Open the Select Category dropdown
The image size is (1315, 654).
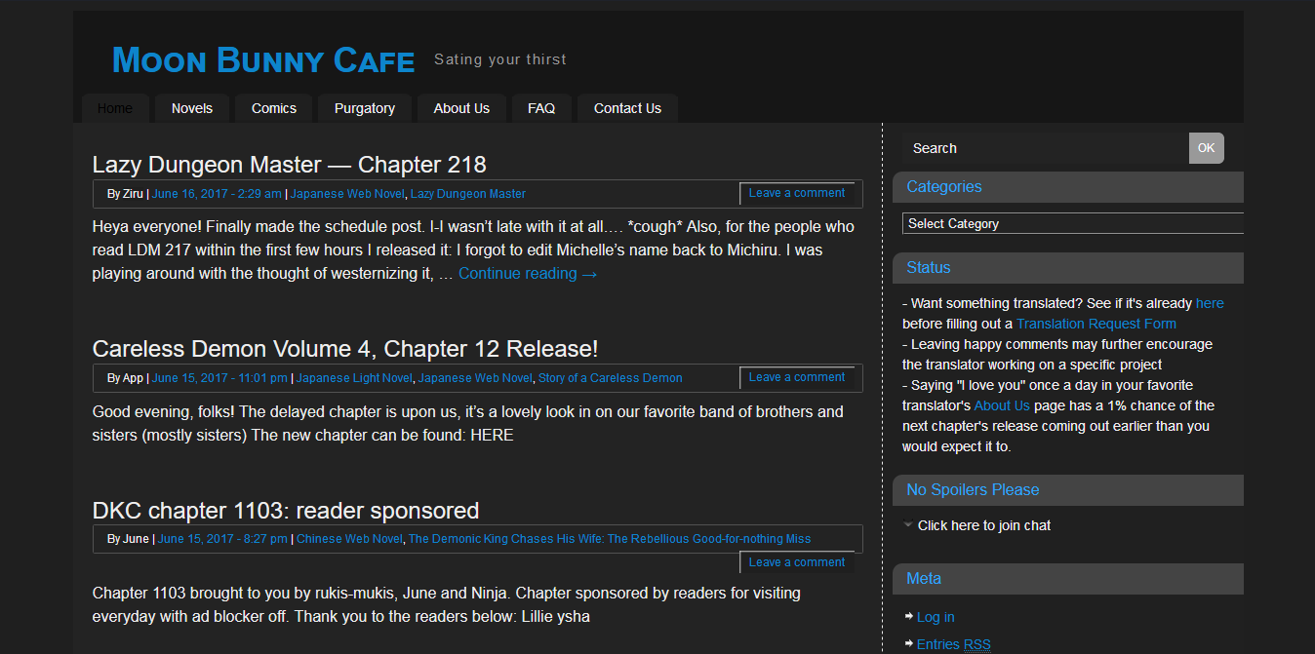click(x=1073, y=223)
